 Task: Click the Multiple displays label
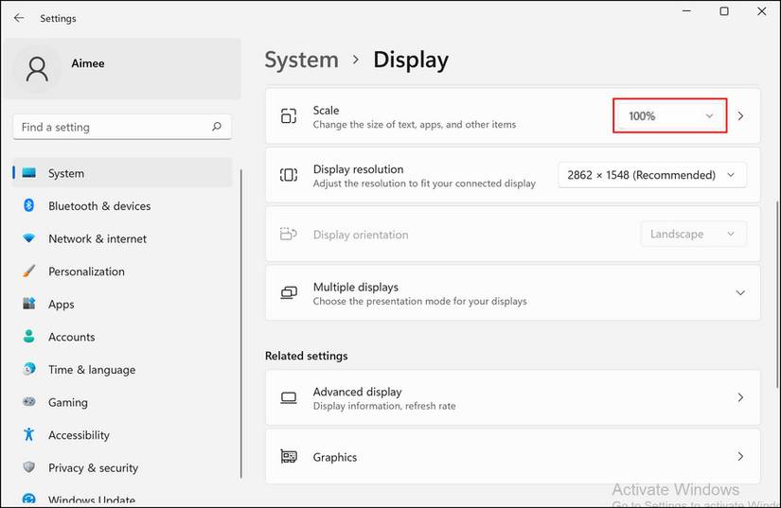(x=356, y=287)
